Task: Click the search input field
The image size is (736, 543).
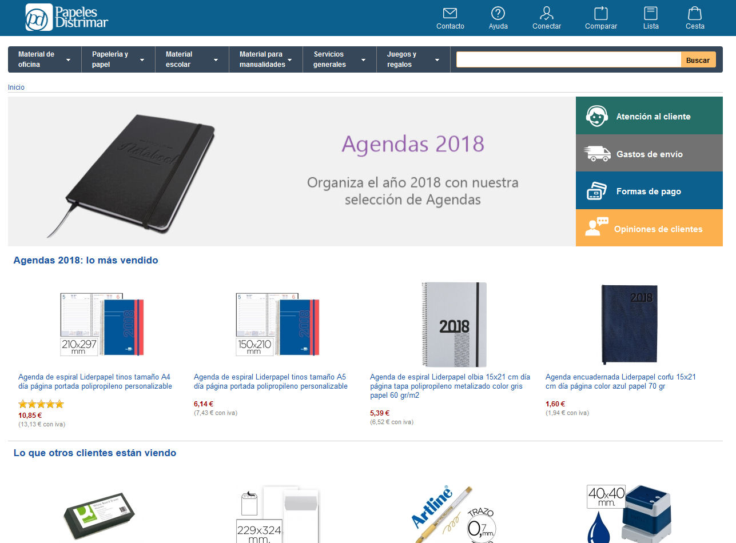Action: 568,59
